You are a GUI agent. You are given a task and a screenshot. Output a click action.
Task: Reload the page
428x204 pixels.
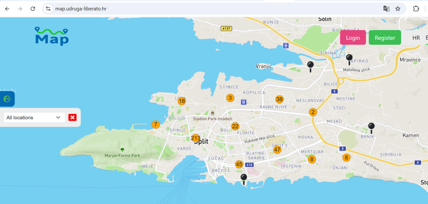33,9
